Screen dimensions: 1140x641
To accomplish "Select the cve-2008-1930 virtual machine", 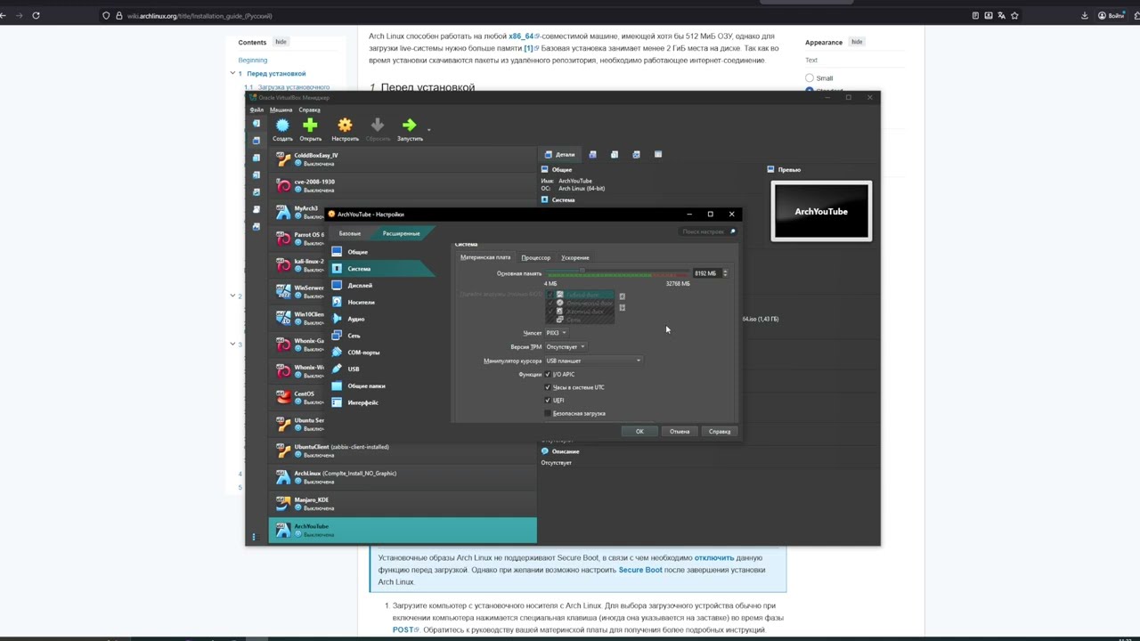I will click(403, 186).
